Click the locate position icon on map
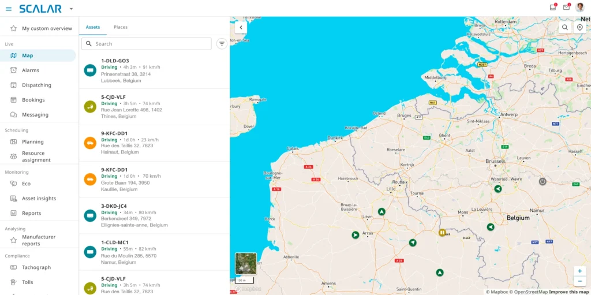Viewport: 591px width, 295px height. 580,27
